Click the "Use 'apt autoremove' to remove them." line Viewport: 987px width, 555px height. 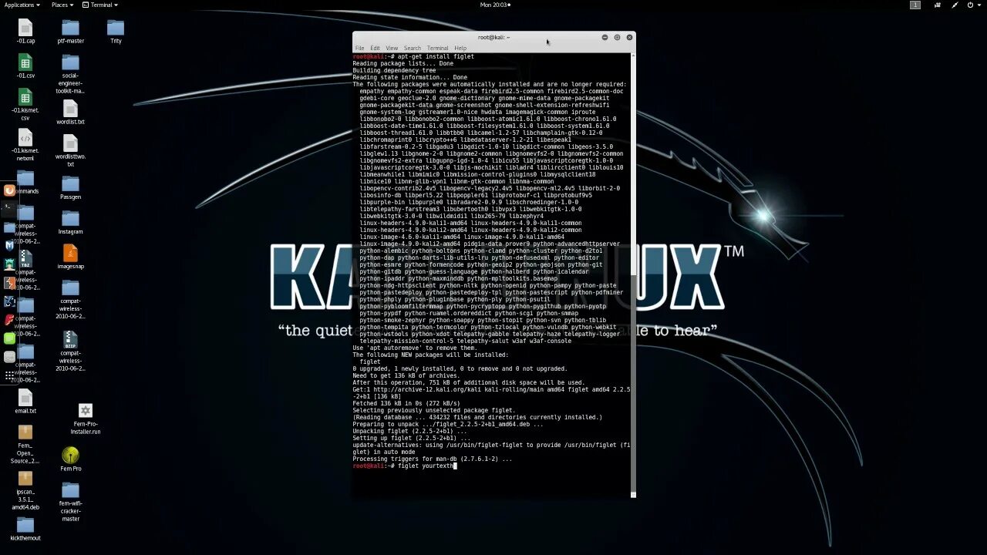(415, 348)
